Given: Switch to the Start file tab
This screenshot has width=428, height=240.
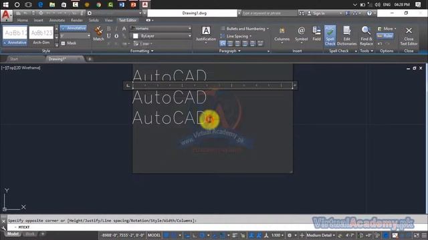Looking at the screenshot, I should 14,59.
